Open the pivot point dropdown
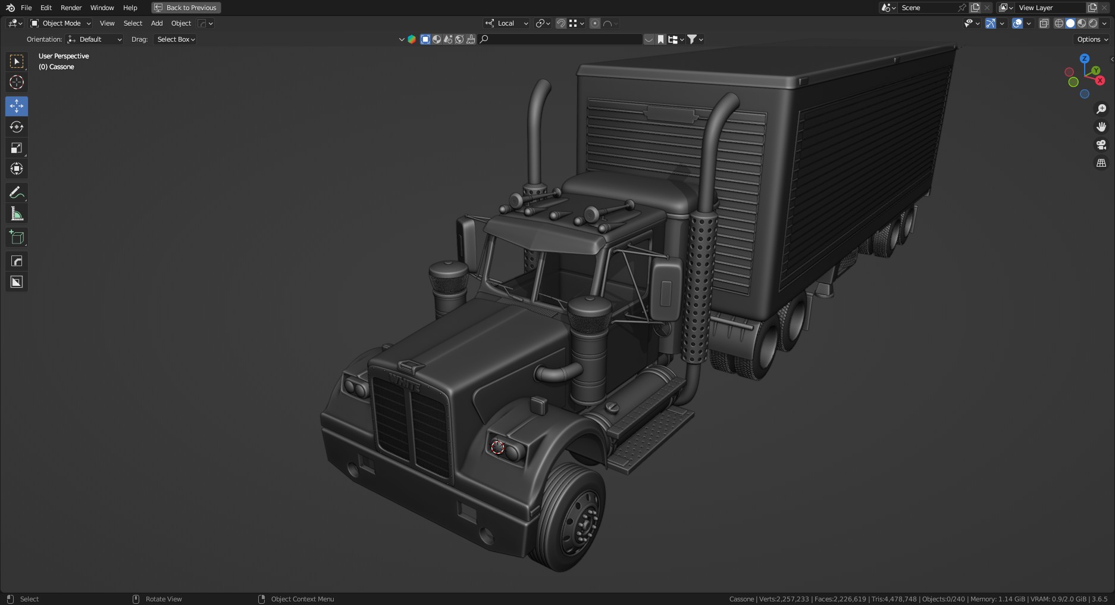The width and height of the screenshot is (1115, 605). pos(543,23)
